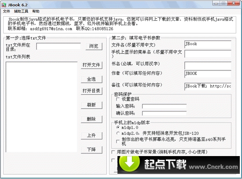Click the 下降 move-down button
The height and width of the screenshot is (179, 242).
(92, 150)
